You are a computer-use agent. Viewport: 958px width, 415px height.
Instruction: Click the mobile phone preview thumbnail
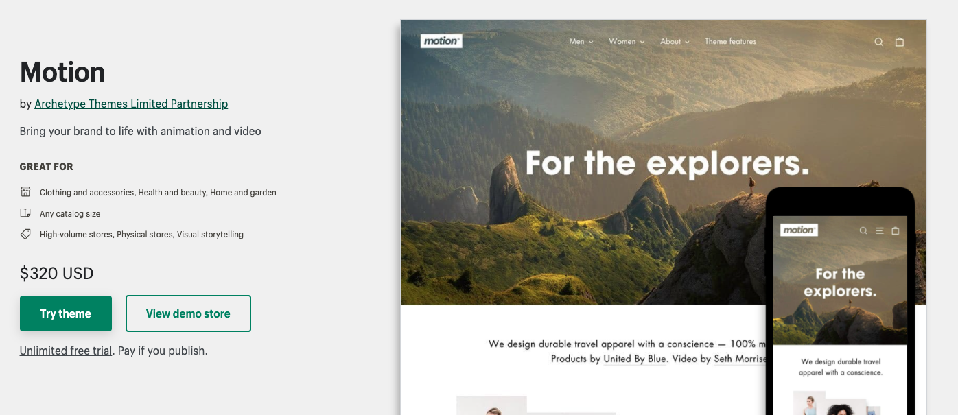tap(840, 300)
